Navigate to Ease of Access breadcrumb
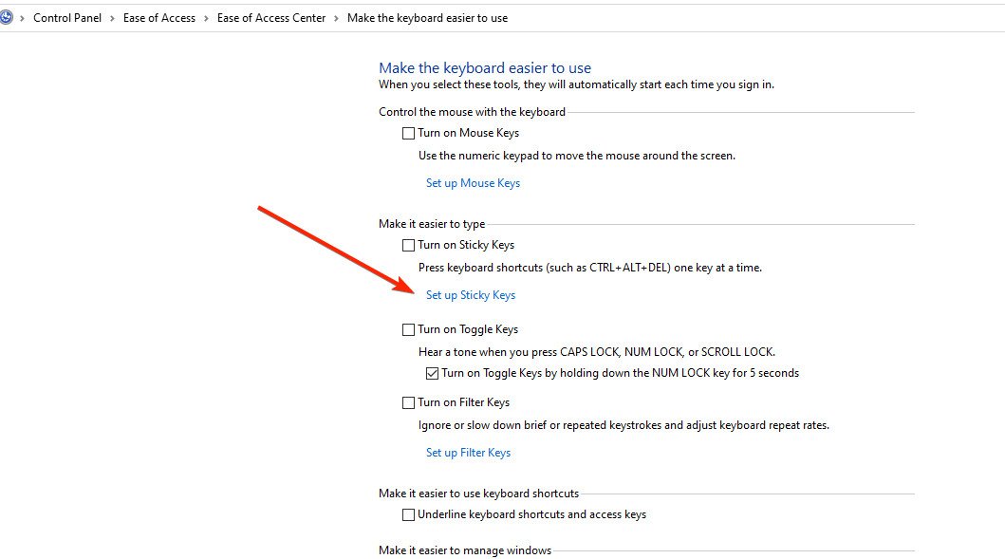Viewport: 1005px width, 559px height. 159,18
